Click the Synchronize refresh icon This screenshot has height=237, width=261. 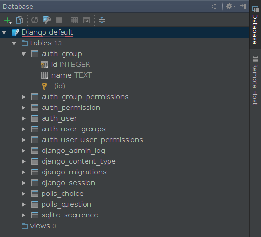(x=35, y=20)
